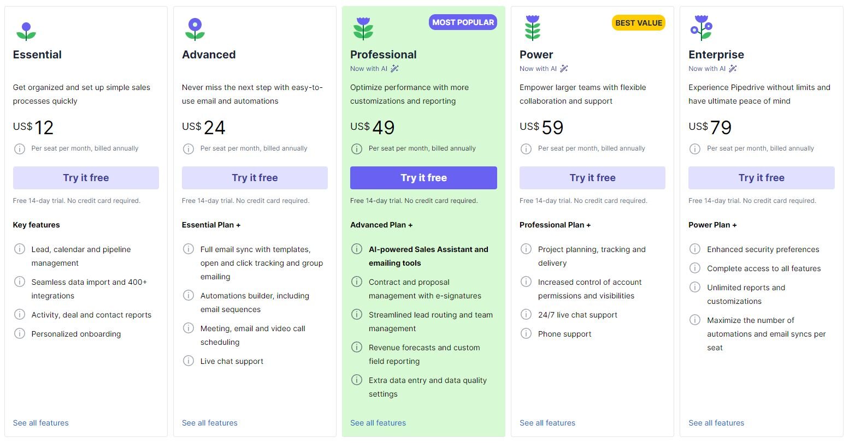Open info icon next to Personalized onboarding

[x=20, y=333]
